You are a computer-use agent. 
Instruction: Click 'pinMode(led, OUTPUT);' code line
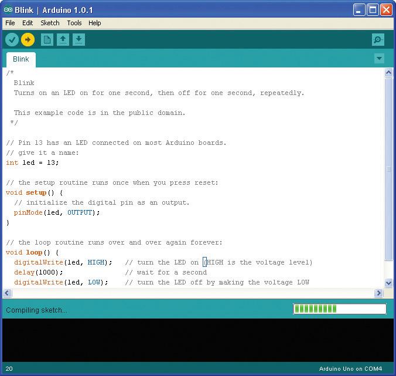click(57, 213)
